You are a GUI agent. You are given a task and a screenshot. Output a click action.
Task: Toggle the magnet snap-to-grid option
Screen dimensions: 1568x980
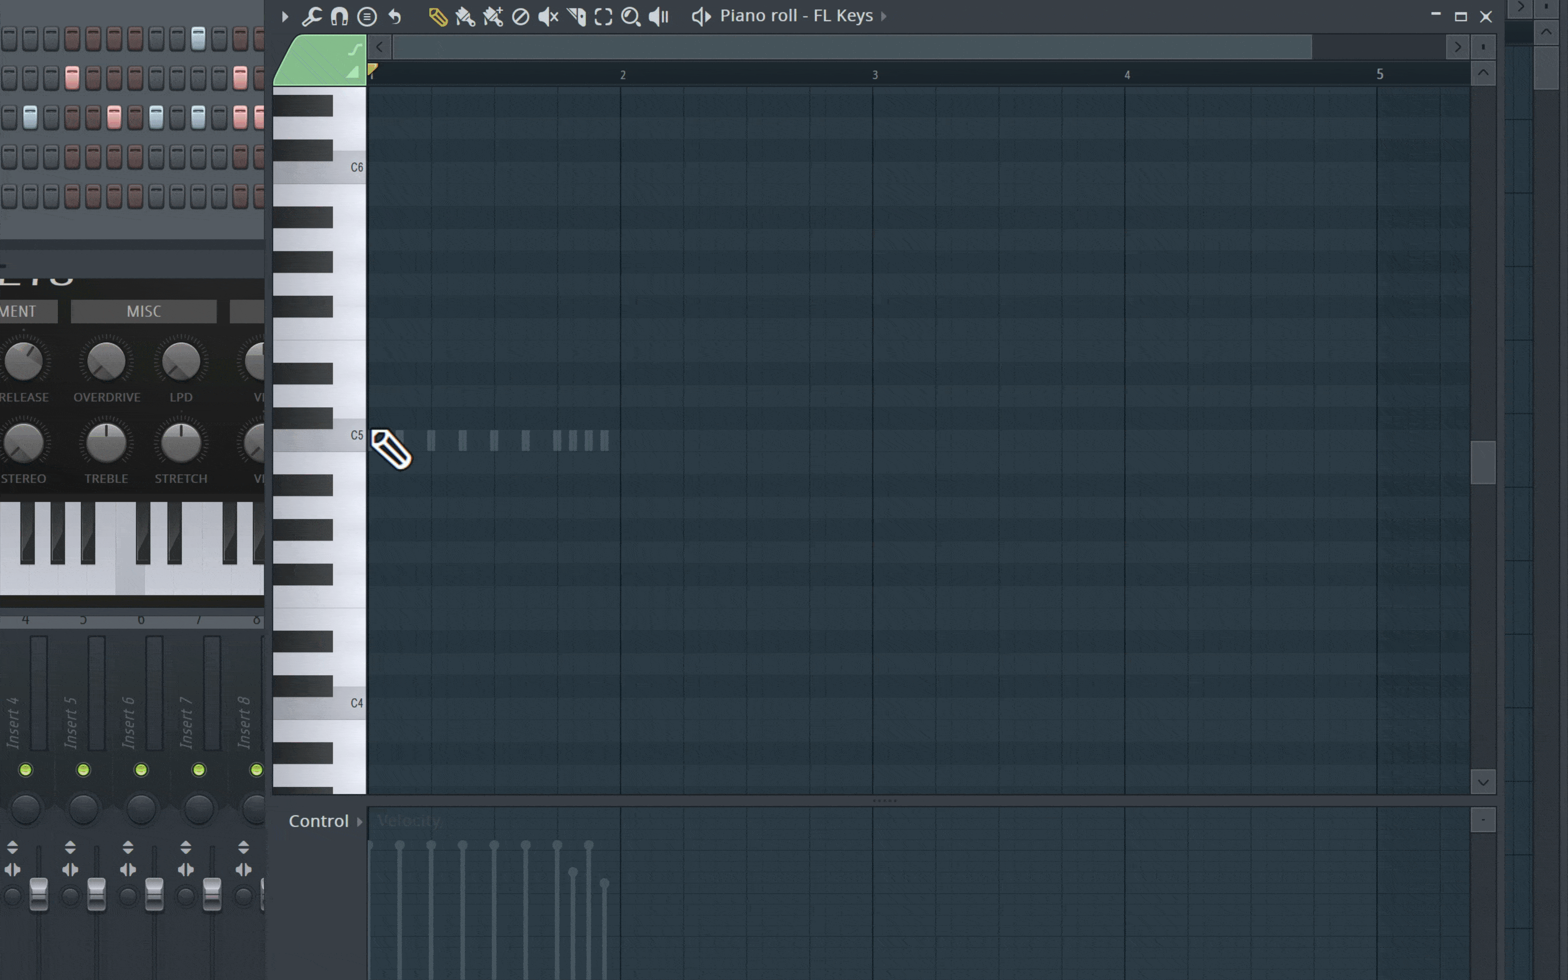340,16
